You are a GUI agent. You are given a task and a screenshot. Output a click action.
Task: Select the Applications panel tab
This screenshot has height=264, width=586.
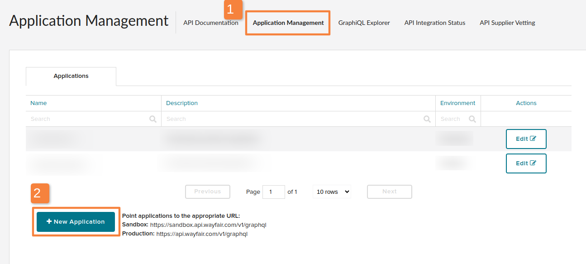71,76
